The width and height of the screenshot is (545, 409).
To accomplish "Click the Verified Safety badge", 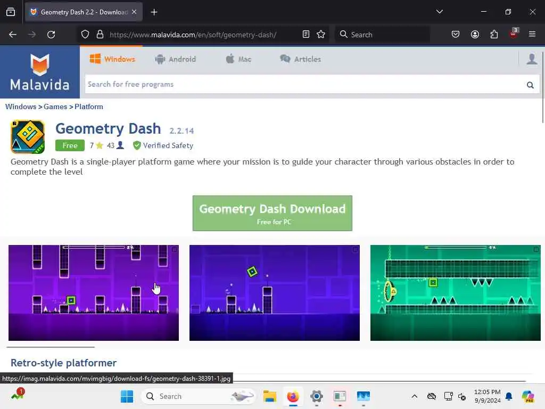I will coord(163,145).
